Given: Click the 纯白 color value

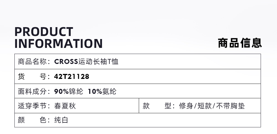Looking at the screenshot, I should [61, 120].
